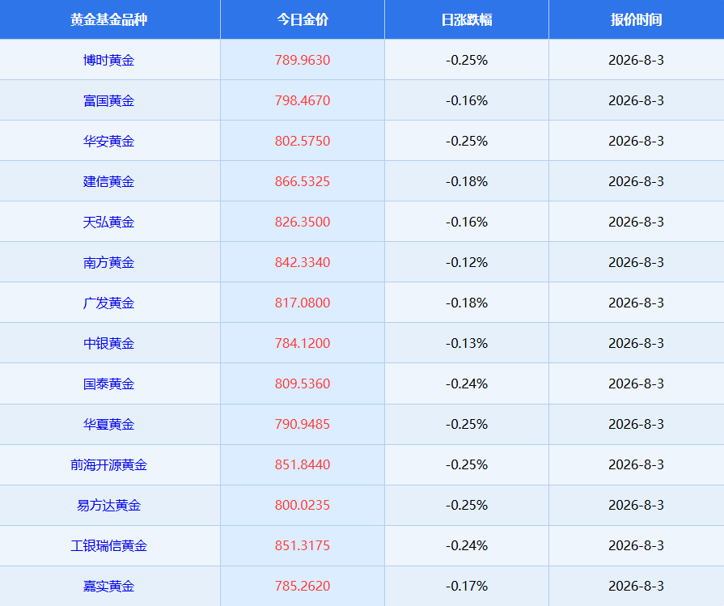Click the -0.13% change in 中银黄金 row

(x=466, y=343)
